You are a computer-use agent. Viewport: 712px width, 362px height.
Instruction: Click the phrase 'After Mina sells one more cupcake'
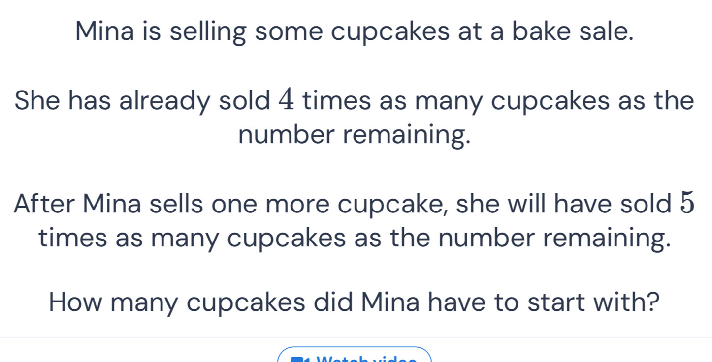pyautogui.click(x=232, y=204)
